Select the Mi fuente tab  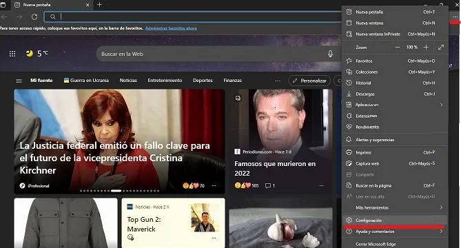(41, 80)
